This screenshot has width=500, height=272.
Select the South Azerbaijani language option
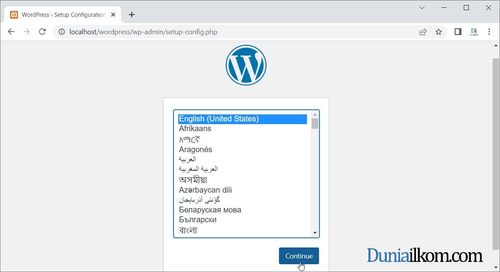pyautogui.click(x=242, y=200)
